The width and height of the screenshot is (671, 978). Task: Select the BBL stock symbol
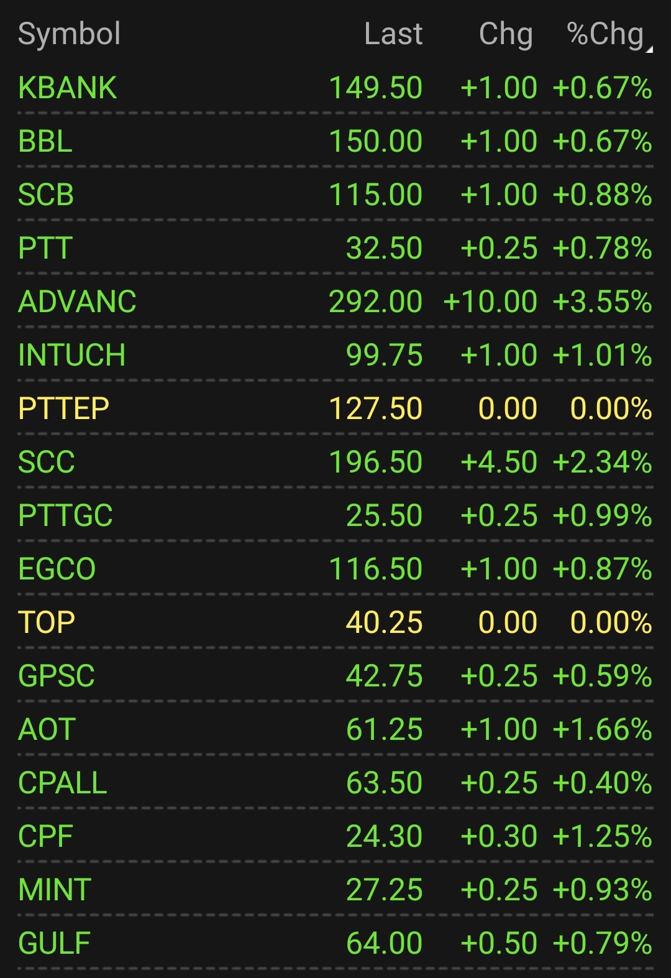[45, 141]
